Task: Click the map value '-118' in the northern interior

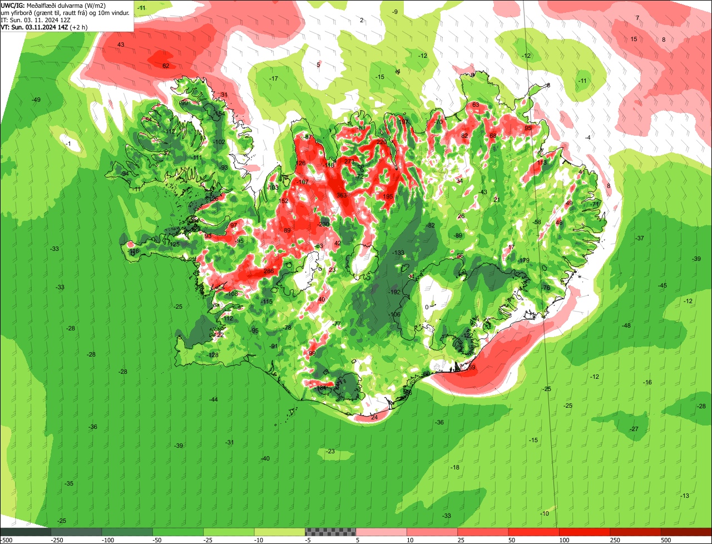Action: [329, 165]
